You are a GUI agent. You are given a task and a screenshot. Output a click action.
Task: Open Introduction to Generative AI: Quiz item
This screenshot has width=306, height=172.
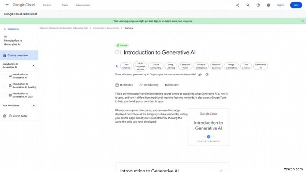23,95
